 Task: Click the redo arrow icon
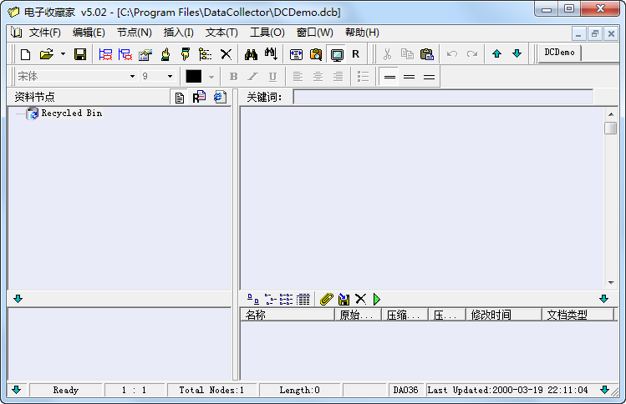[472, 54]
